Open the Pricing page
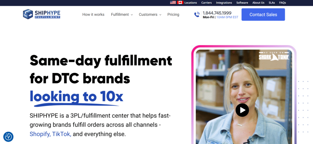 tap(173, 15)
